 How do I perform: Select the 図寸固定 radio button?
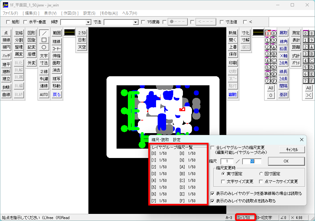(x=261, y=174)
